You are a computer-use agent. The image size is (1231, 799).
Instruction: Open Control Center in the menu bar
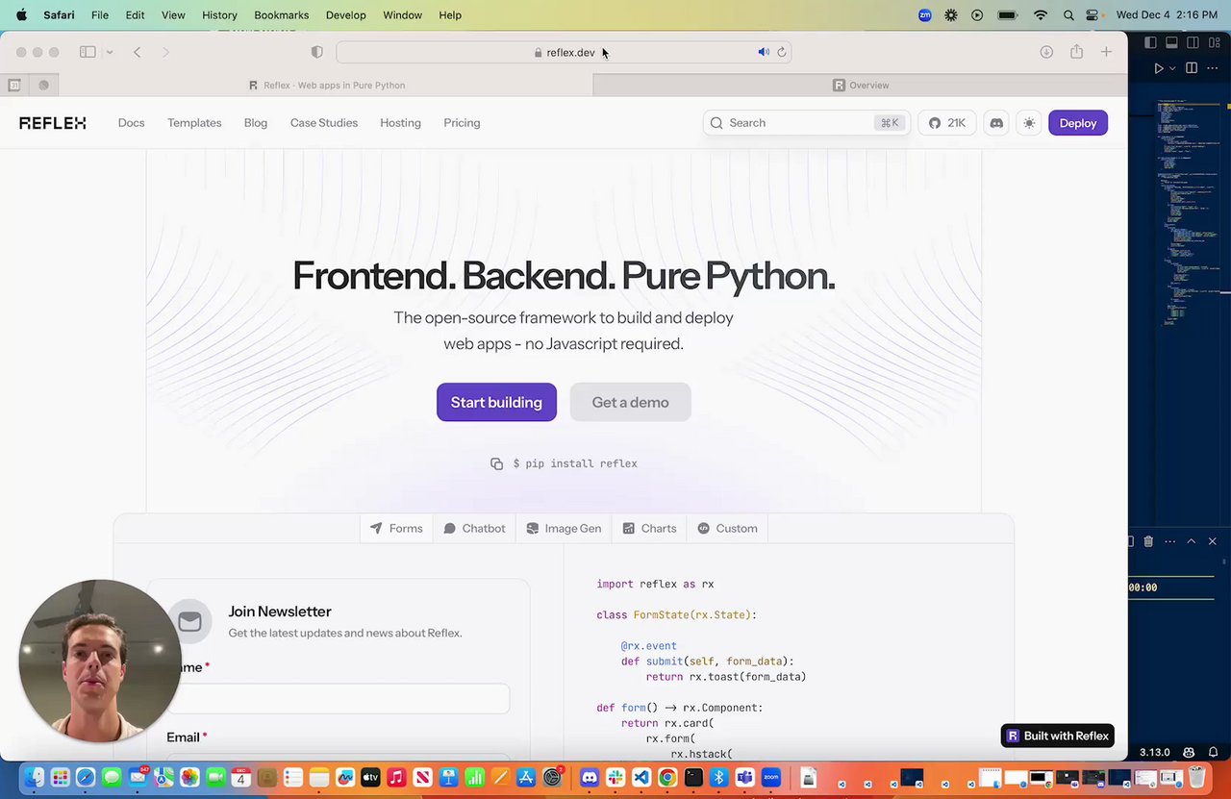(x=1093, y=15)
